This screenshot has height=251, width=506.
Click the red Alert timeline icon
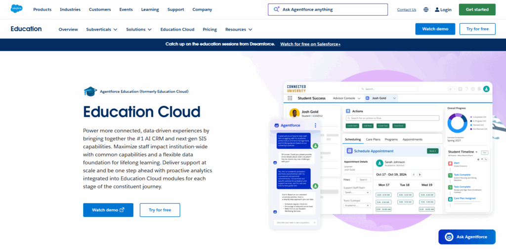(450, 164)
